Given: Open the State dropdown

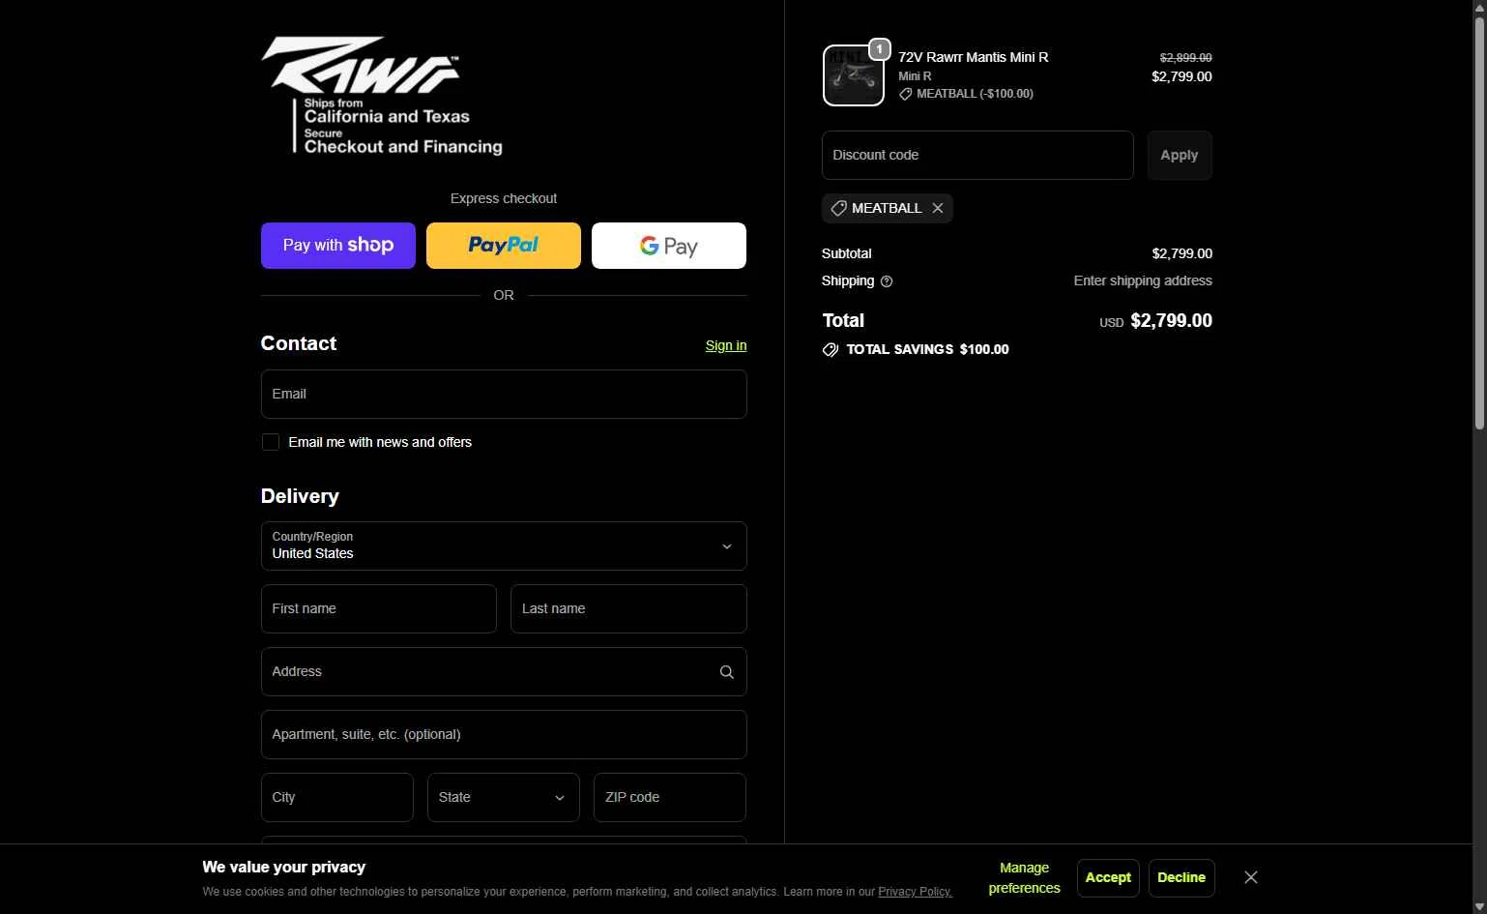Looking at the screenshot, I should [504, 797].
